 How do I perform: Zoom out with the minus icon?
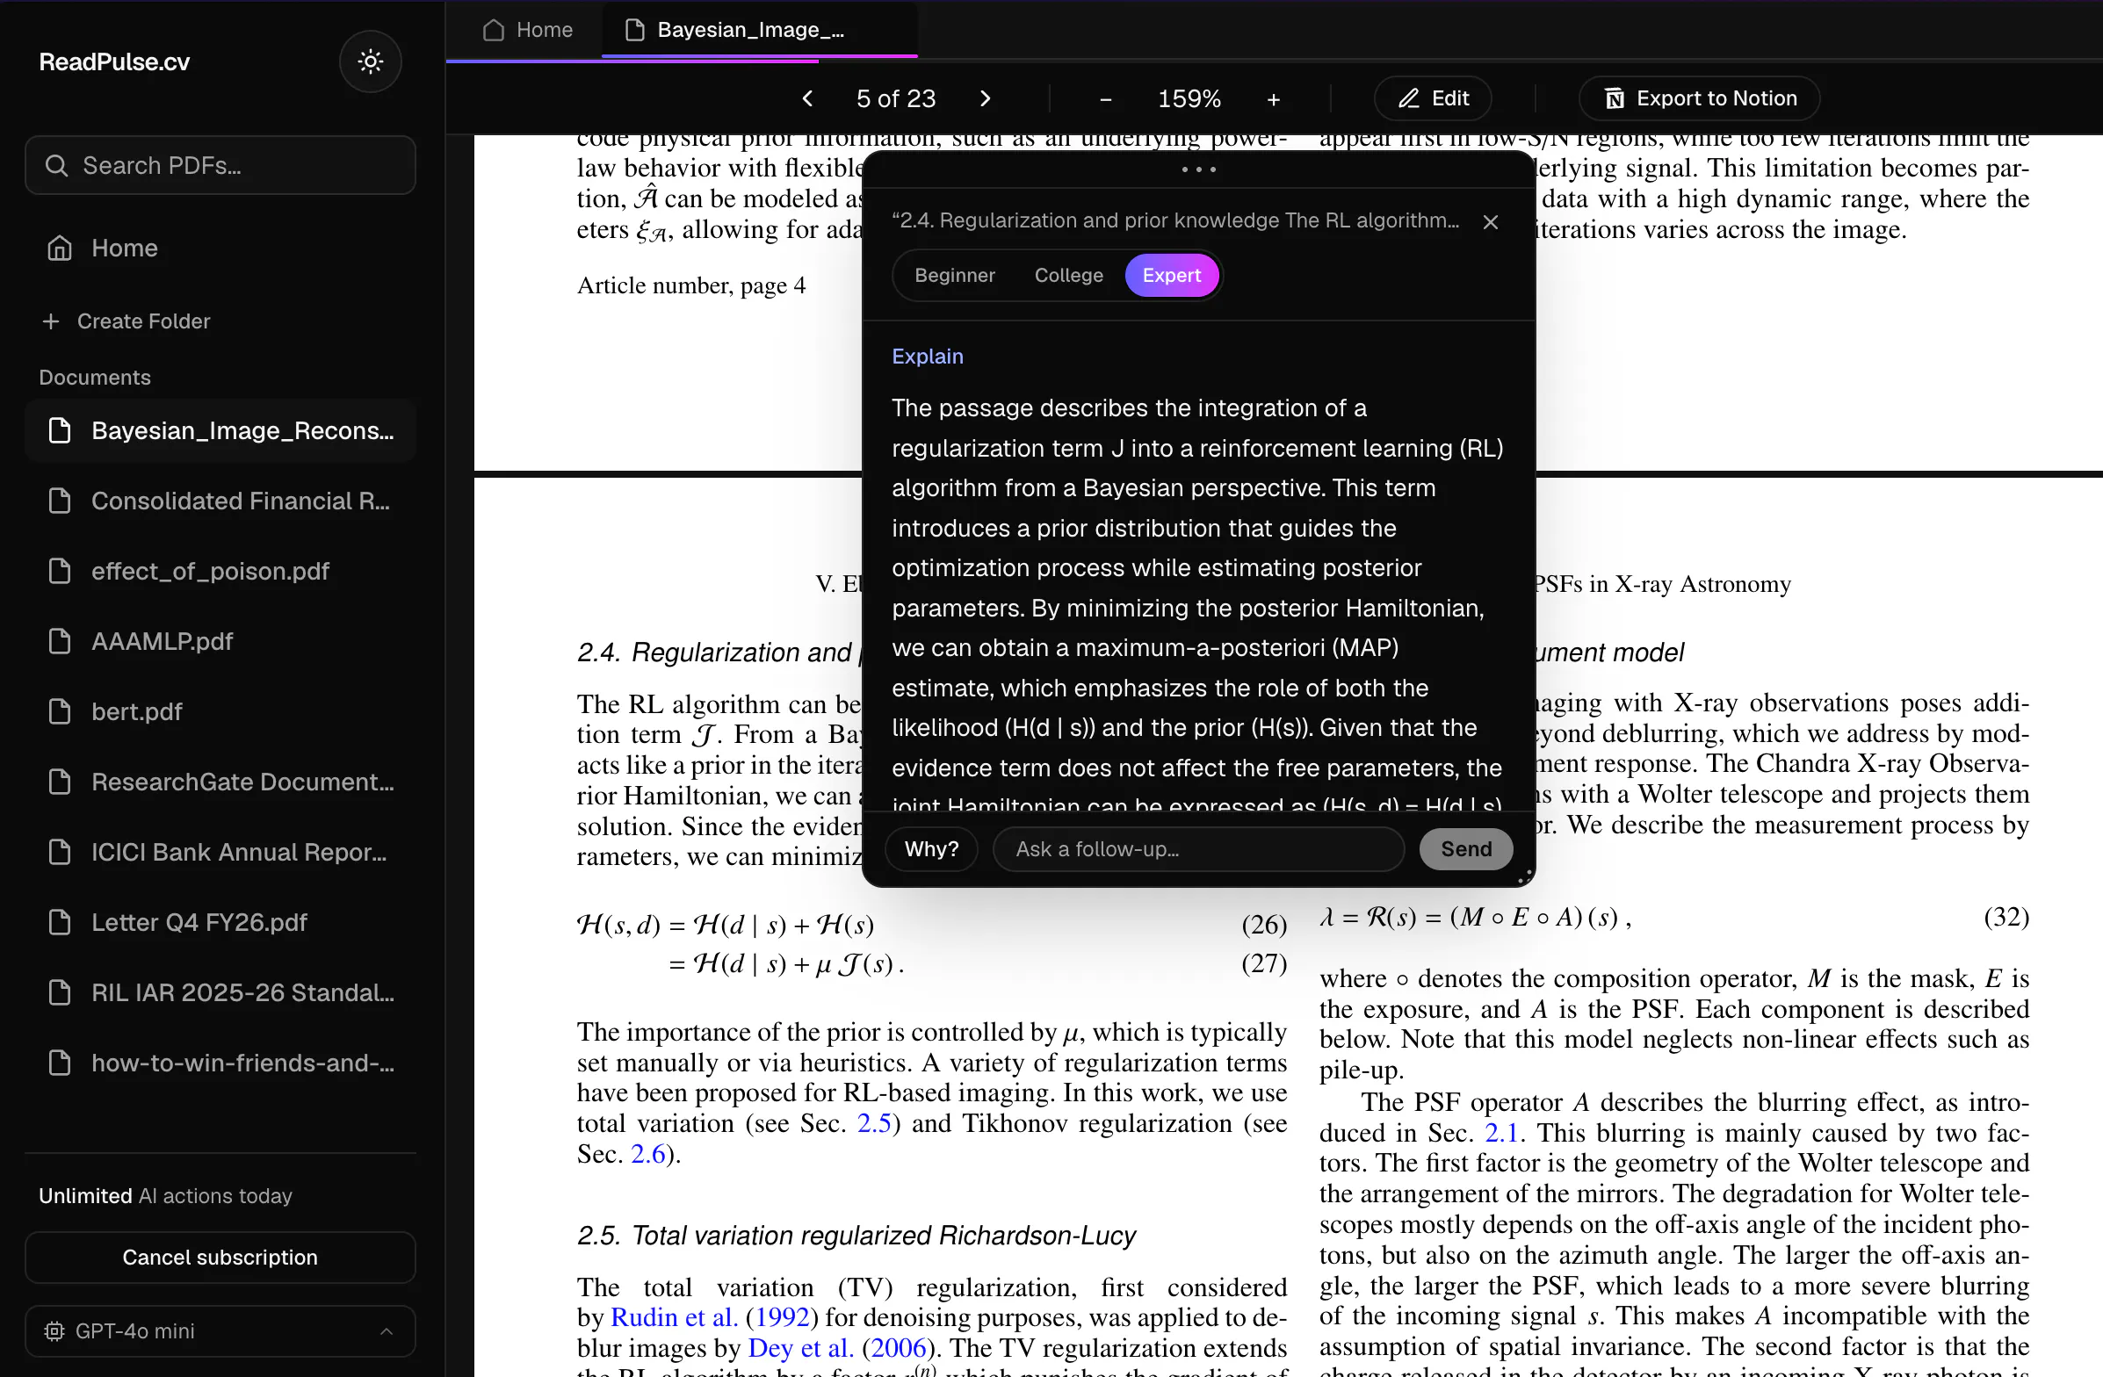[x=1105, y=99]
